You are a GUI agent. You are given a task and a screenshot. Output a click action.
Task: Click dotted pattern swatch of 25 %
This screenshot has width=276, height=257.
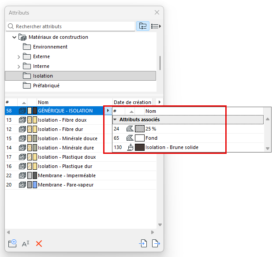140,129
